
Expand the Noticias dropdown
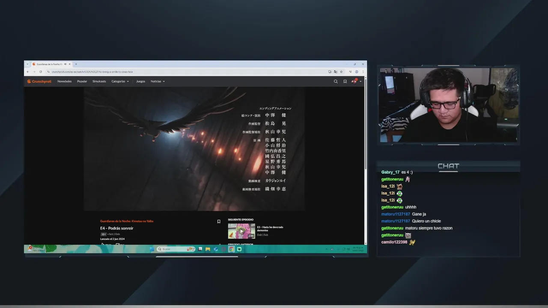click(158, 81)
